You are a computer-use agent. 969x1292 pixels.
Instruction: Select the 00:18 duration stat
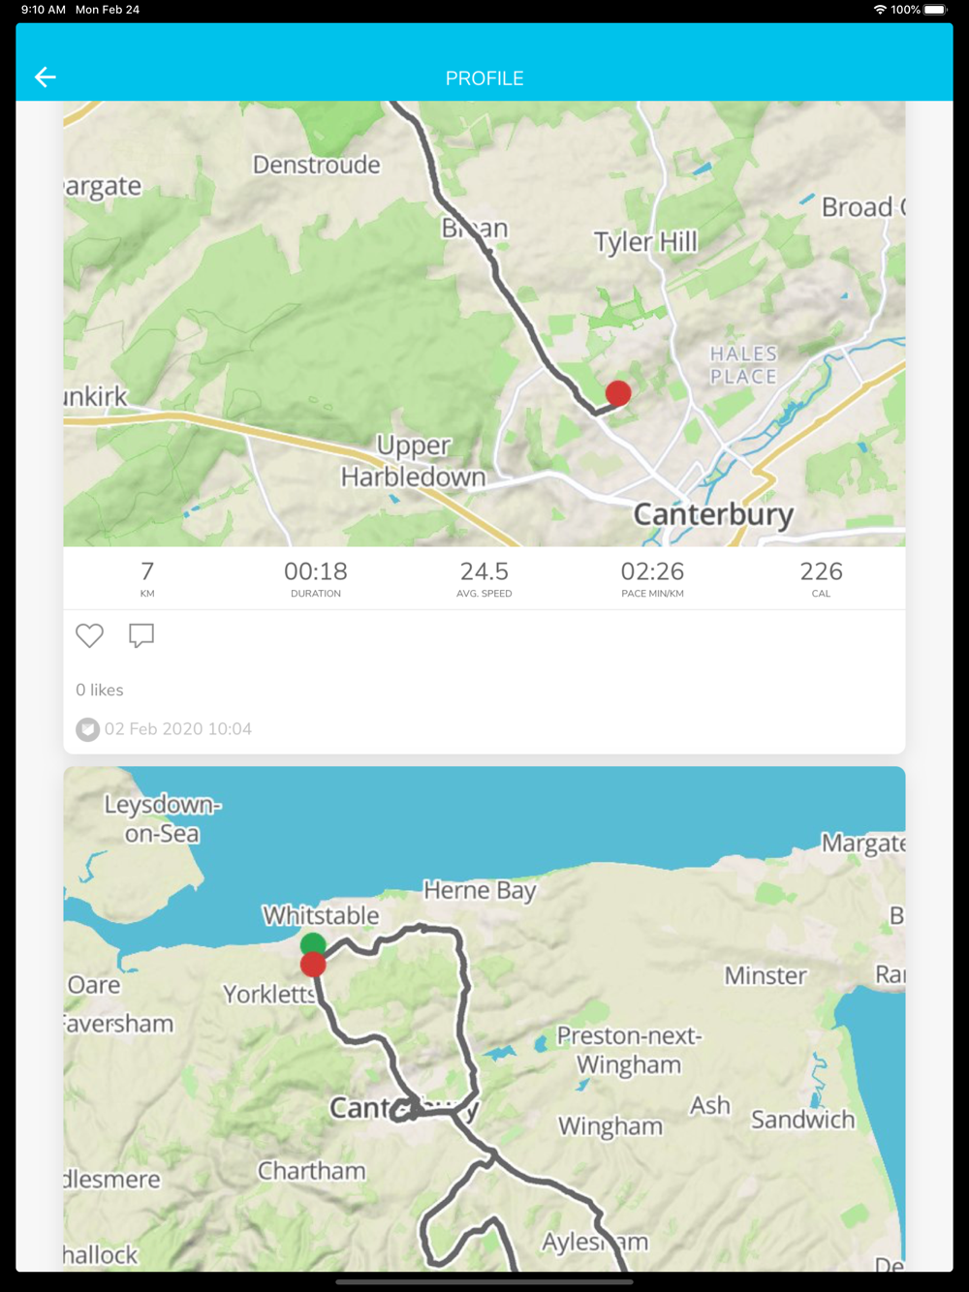click(316, 578)
